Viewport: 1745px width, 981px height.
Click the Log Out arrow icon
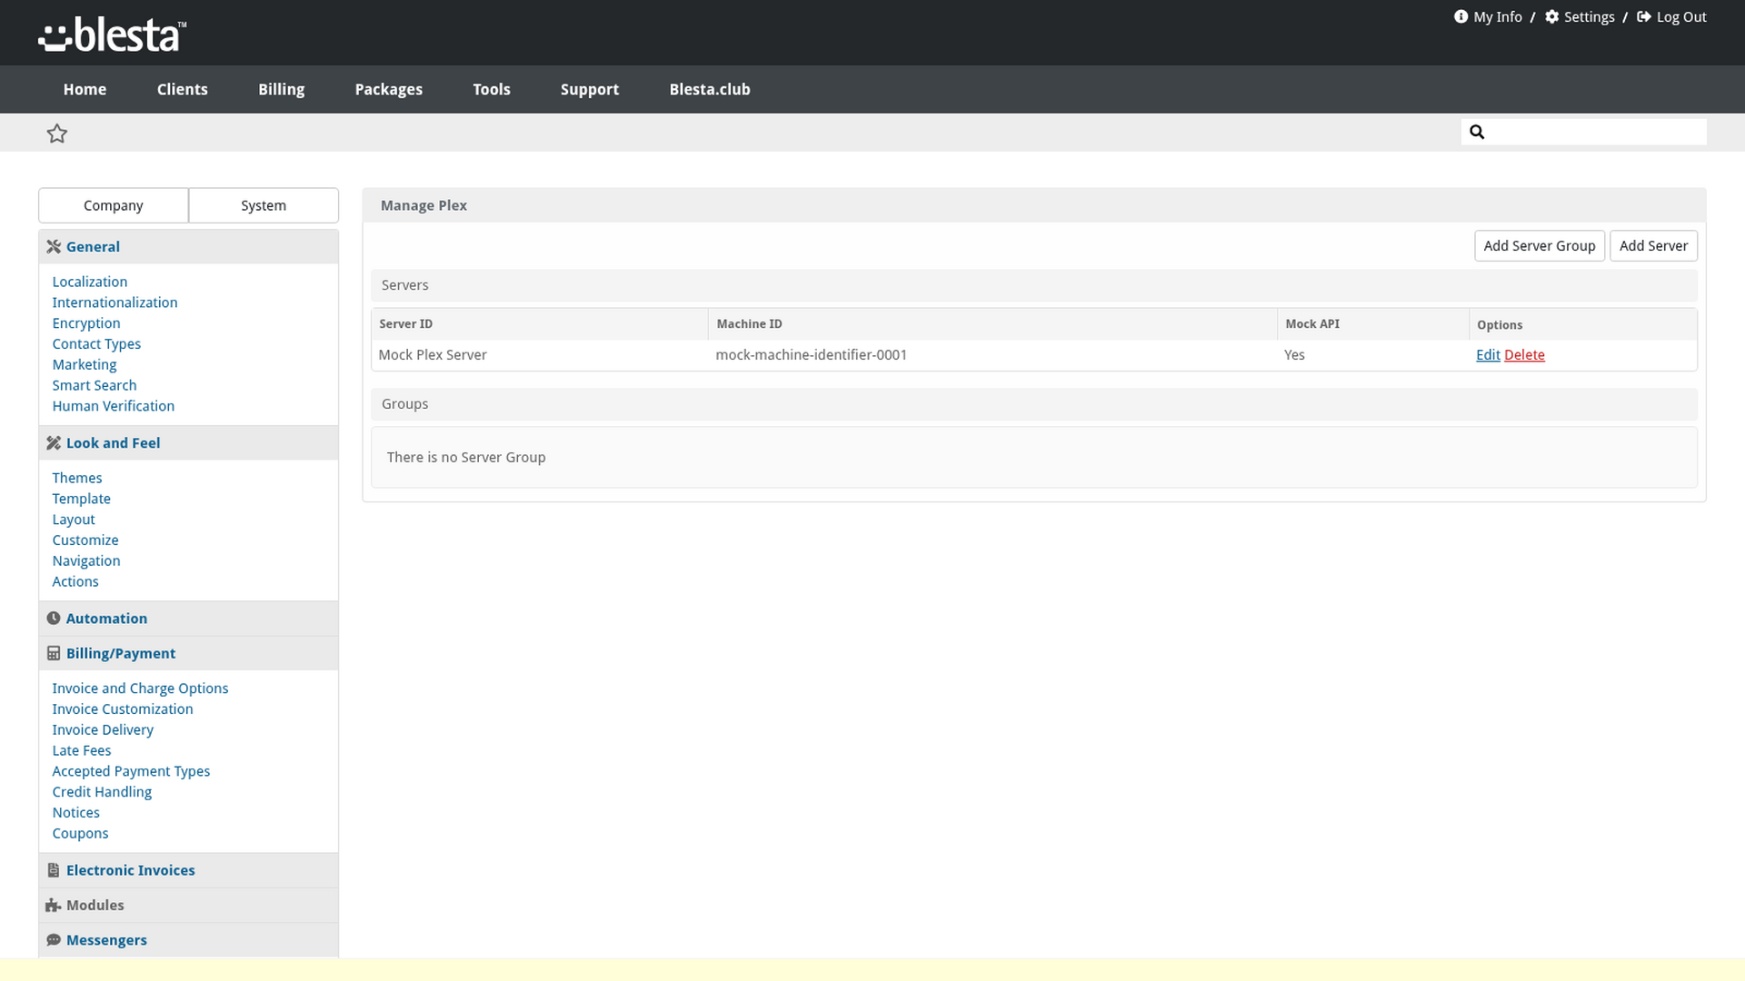click(1644, 16)
